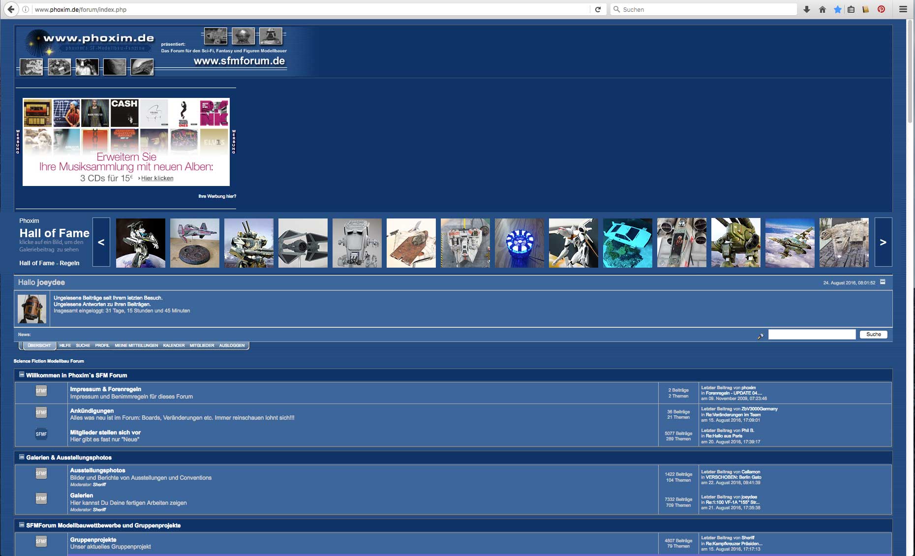This screenshot has height=556, width=915.
Task: Collapse the Willkommen in Phoxim's SFM Forum category
Action: (x=22, y=374)
